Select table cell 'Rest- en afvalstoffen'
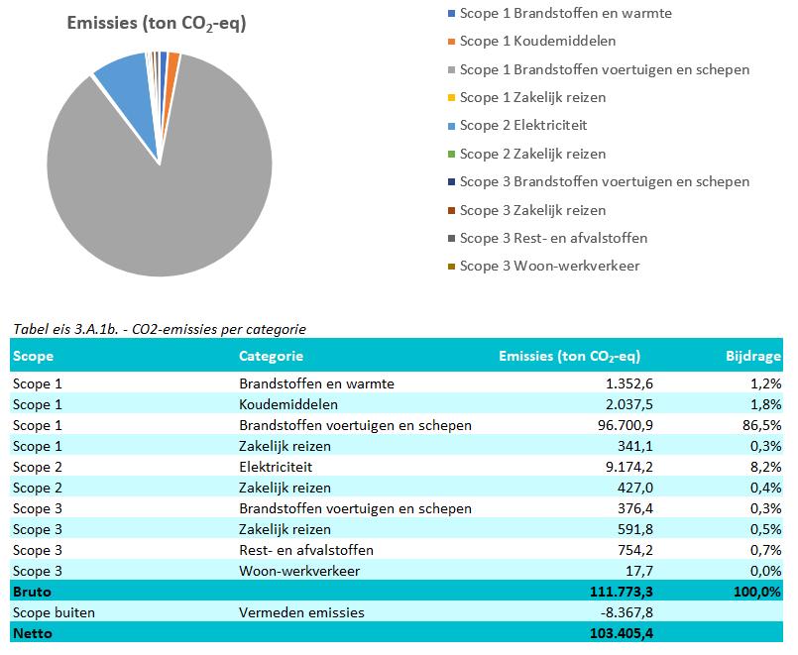798x655 pixels. [306, 550]
